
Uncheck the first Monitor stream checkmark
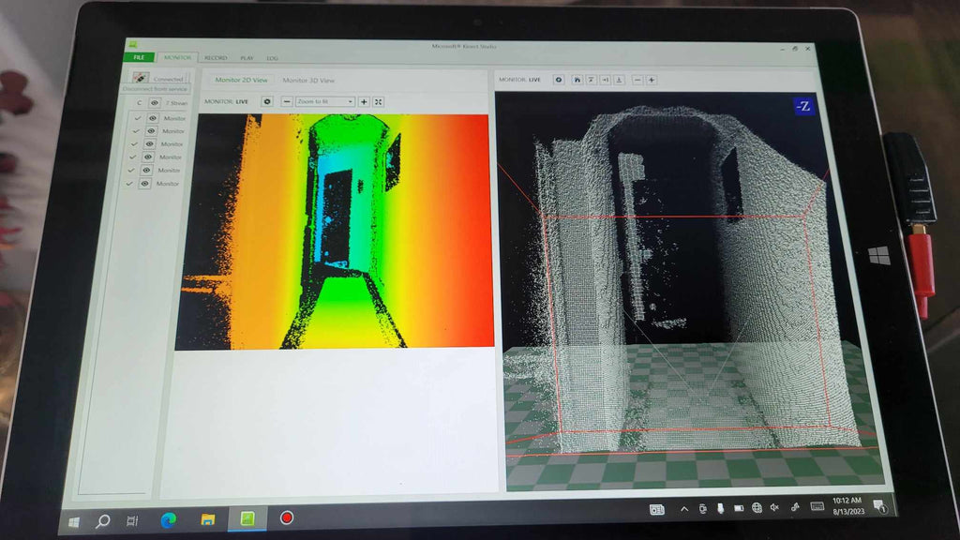[138, 118]
